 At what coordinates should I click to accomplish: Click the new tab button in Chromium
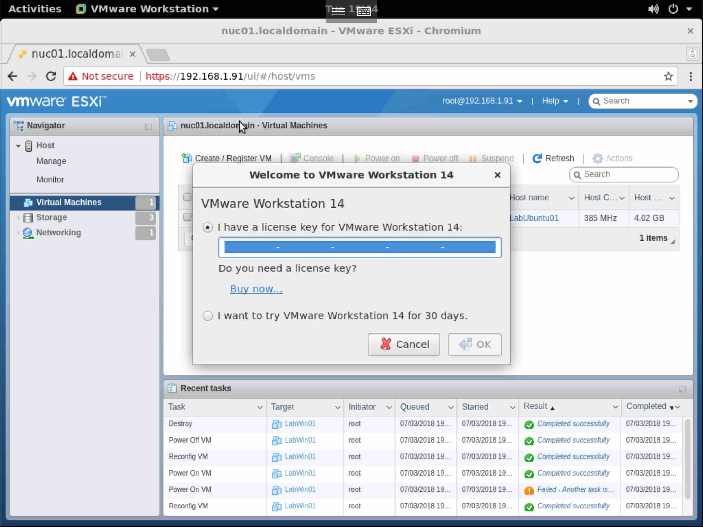coord(158,55)
